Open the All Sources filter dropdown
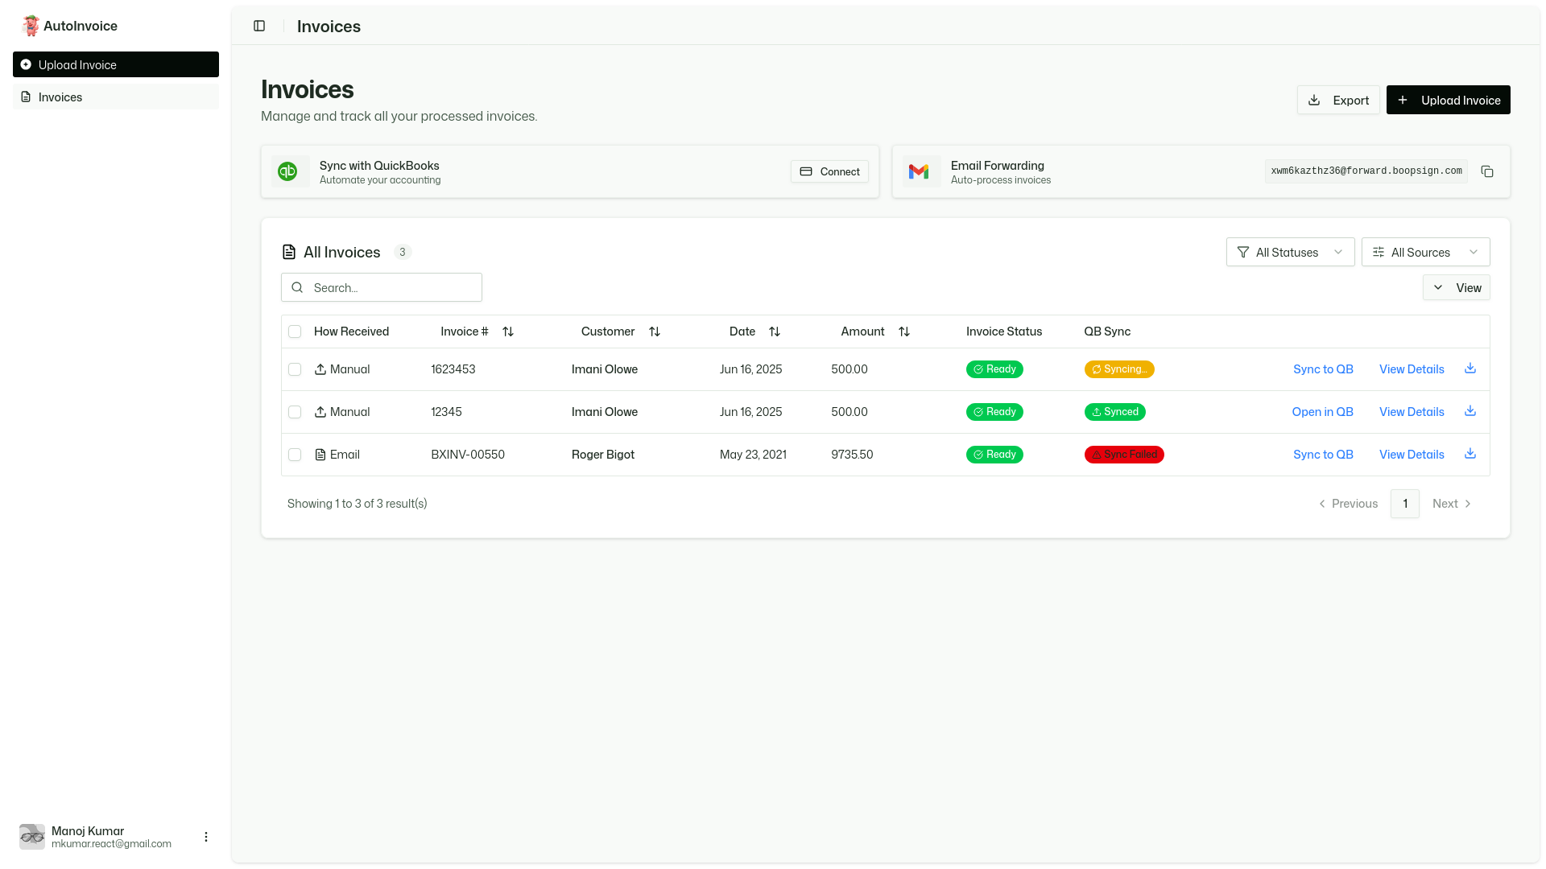The image size is (1546, 869). [x=1425, y=252]
